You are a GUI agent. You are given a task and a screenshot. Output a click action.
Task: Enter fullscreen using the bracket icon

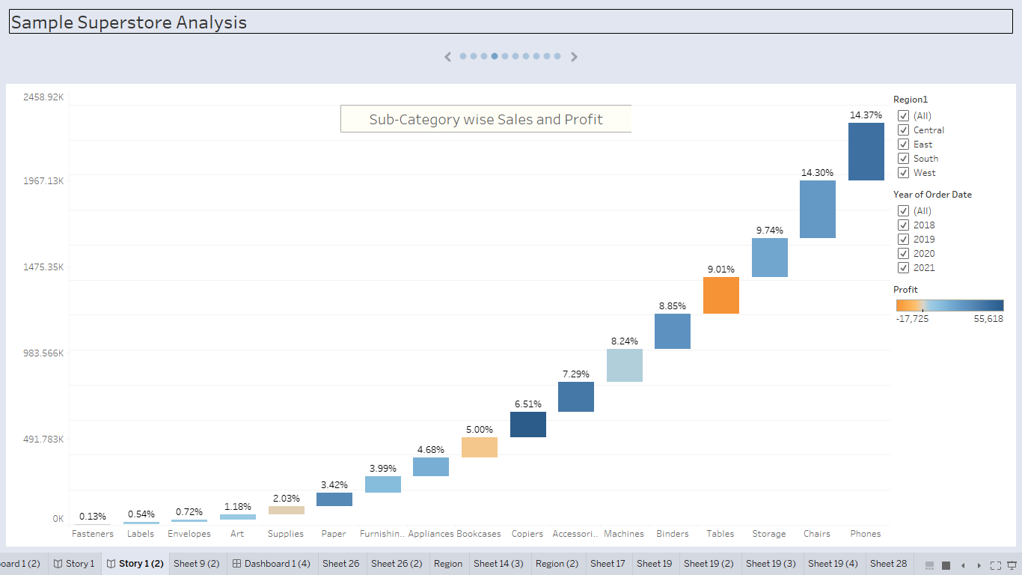click(997, 565)
